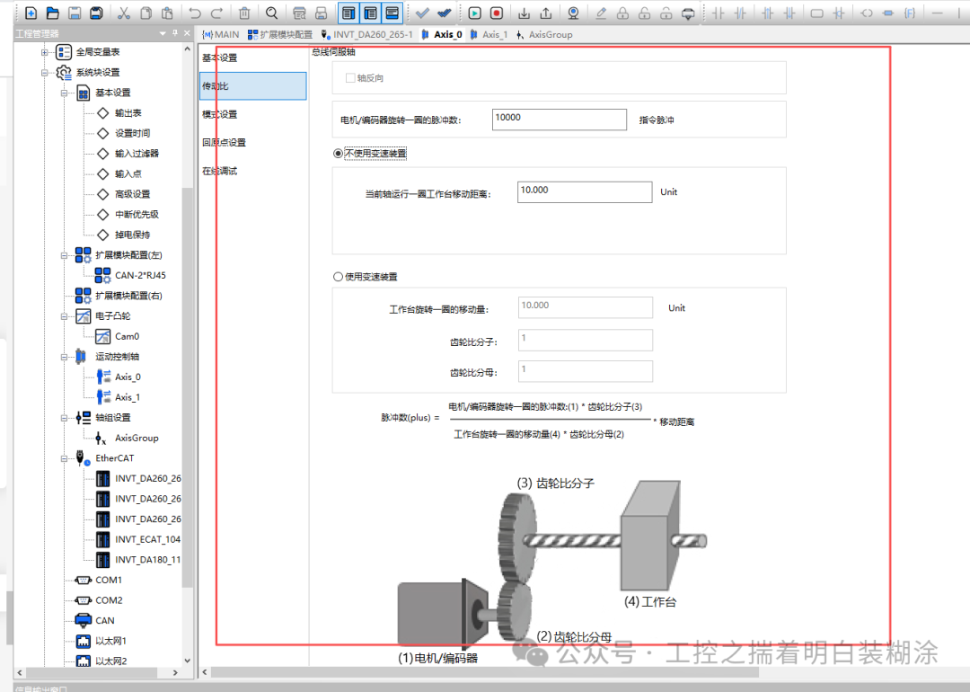
Task: Insert an output coil ladder icon
Action: [x=866, y=13]
